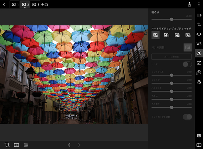203x149 pixels.
Task: Open the crop tool
Action: (x=199, y=25)
